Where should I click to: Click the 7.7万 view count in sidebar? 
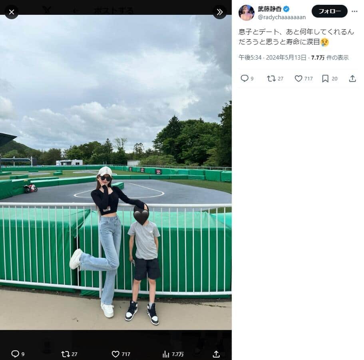click(x=318, y=58)
